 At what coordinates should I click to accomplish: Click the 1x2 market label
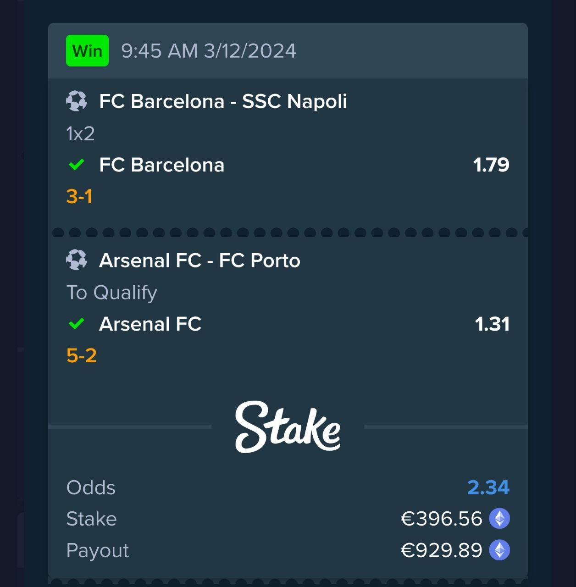[80, 133]
